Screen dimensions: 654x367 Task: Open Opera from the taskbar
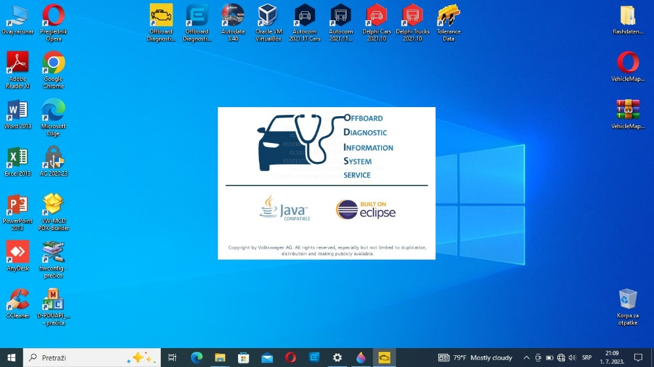290,357
